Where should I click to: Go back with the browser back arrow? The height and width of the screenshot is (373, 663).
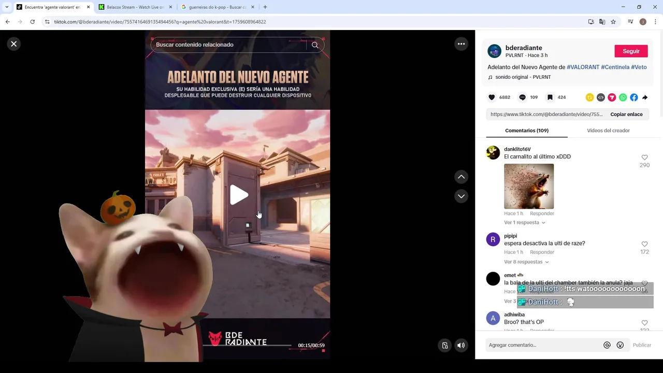7,22
